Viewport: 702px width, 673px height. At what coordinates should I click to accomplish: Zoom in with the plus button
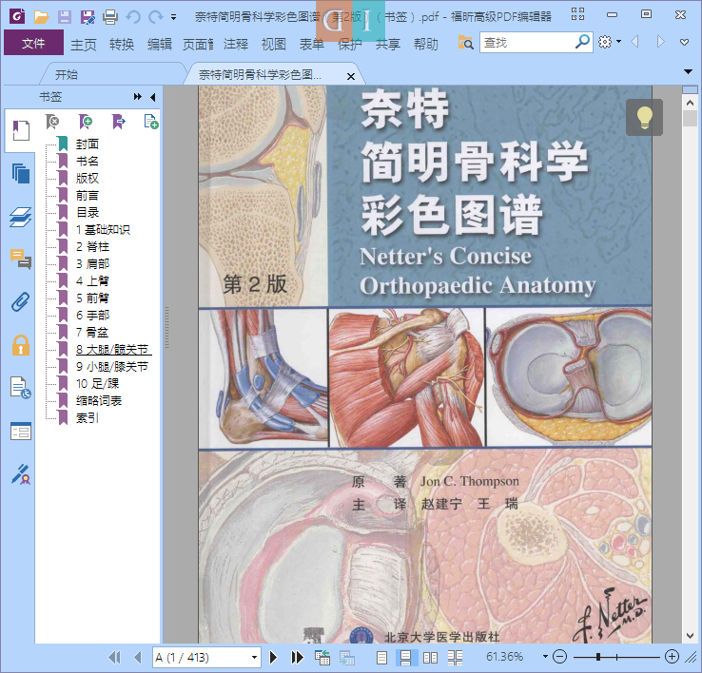(672, 657)
